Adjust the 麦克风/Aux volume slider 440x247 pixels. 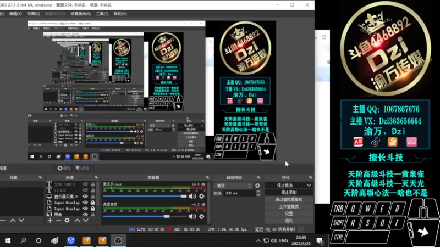[x=145, y=197]
